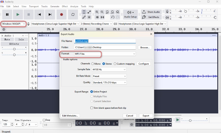Fit project to width zoom icon
221x133 pixels.
click(112, 12)
